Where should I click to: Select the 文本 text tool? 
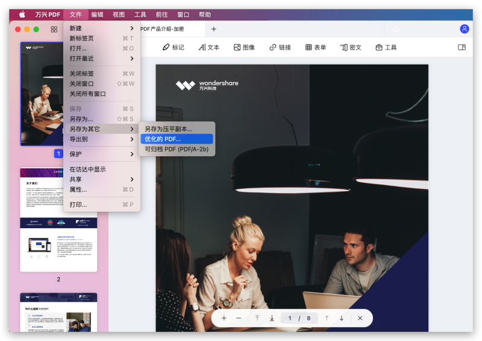[x=209, y=47]
